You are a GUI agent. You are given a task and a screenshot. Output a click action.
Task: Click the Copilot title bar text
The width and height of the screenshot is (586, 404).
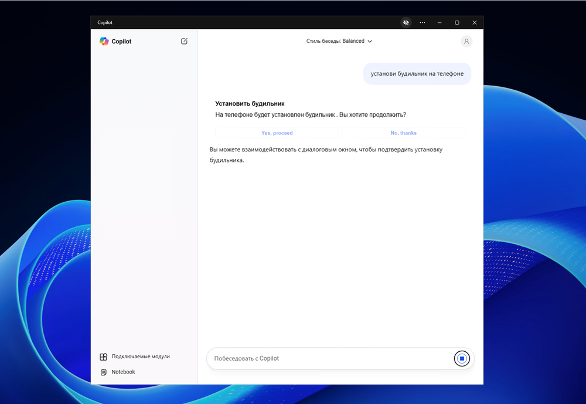pyautogui.click(x=105, y=22)
